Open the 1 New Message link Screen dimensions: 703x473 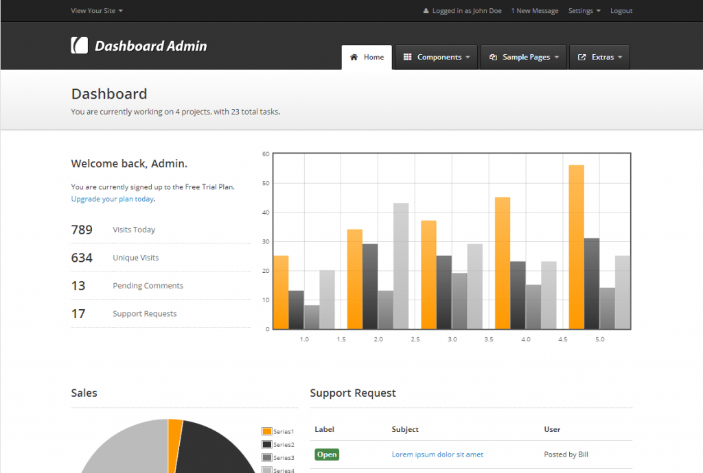pyautogui.click(x=534, y=11)
